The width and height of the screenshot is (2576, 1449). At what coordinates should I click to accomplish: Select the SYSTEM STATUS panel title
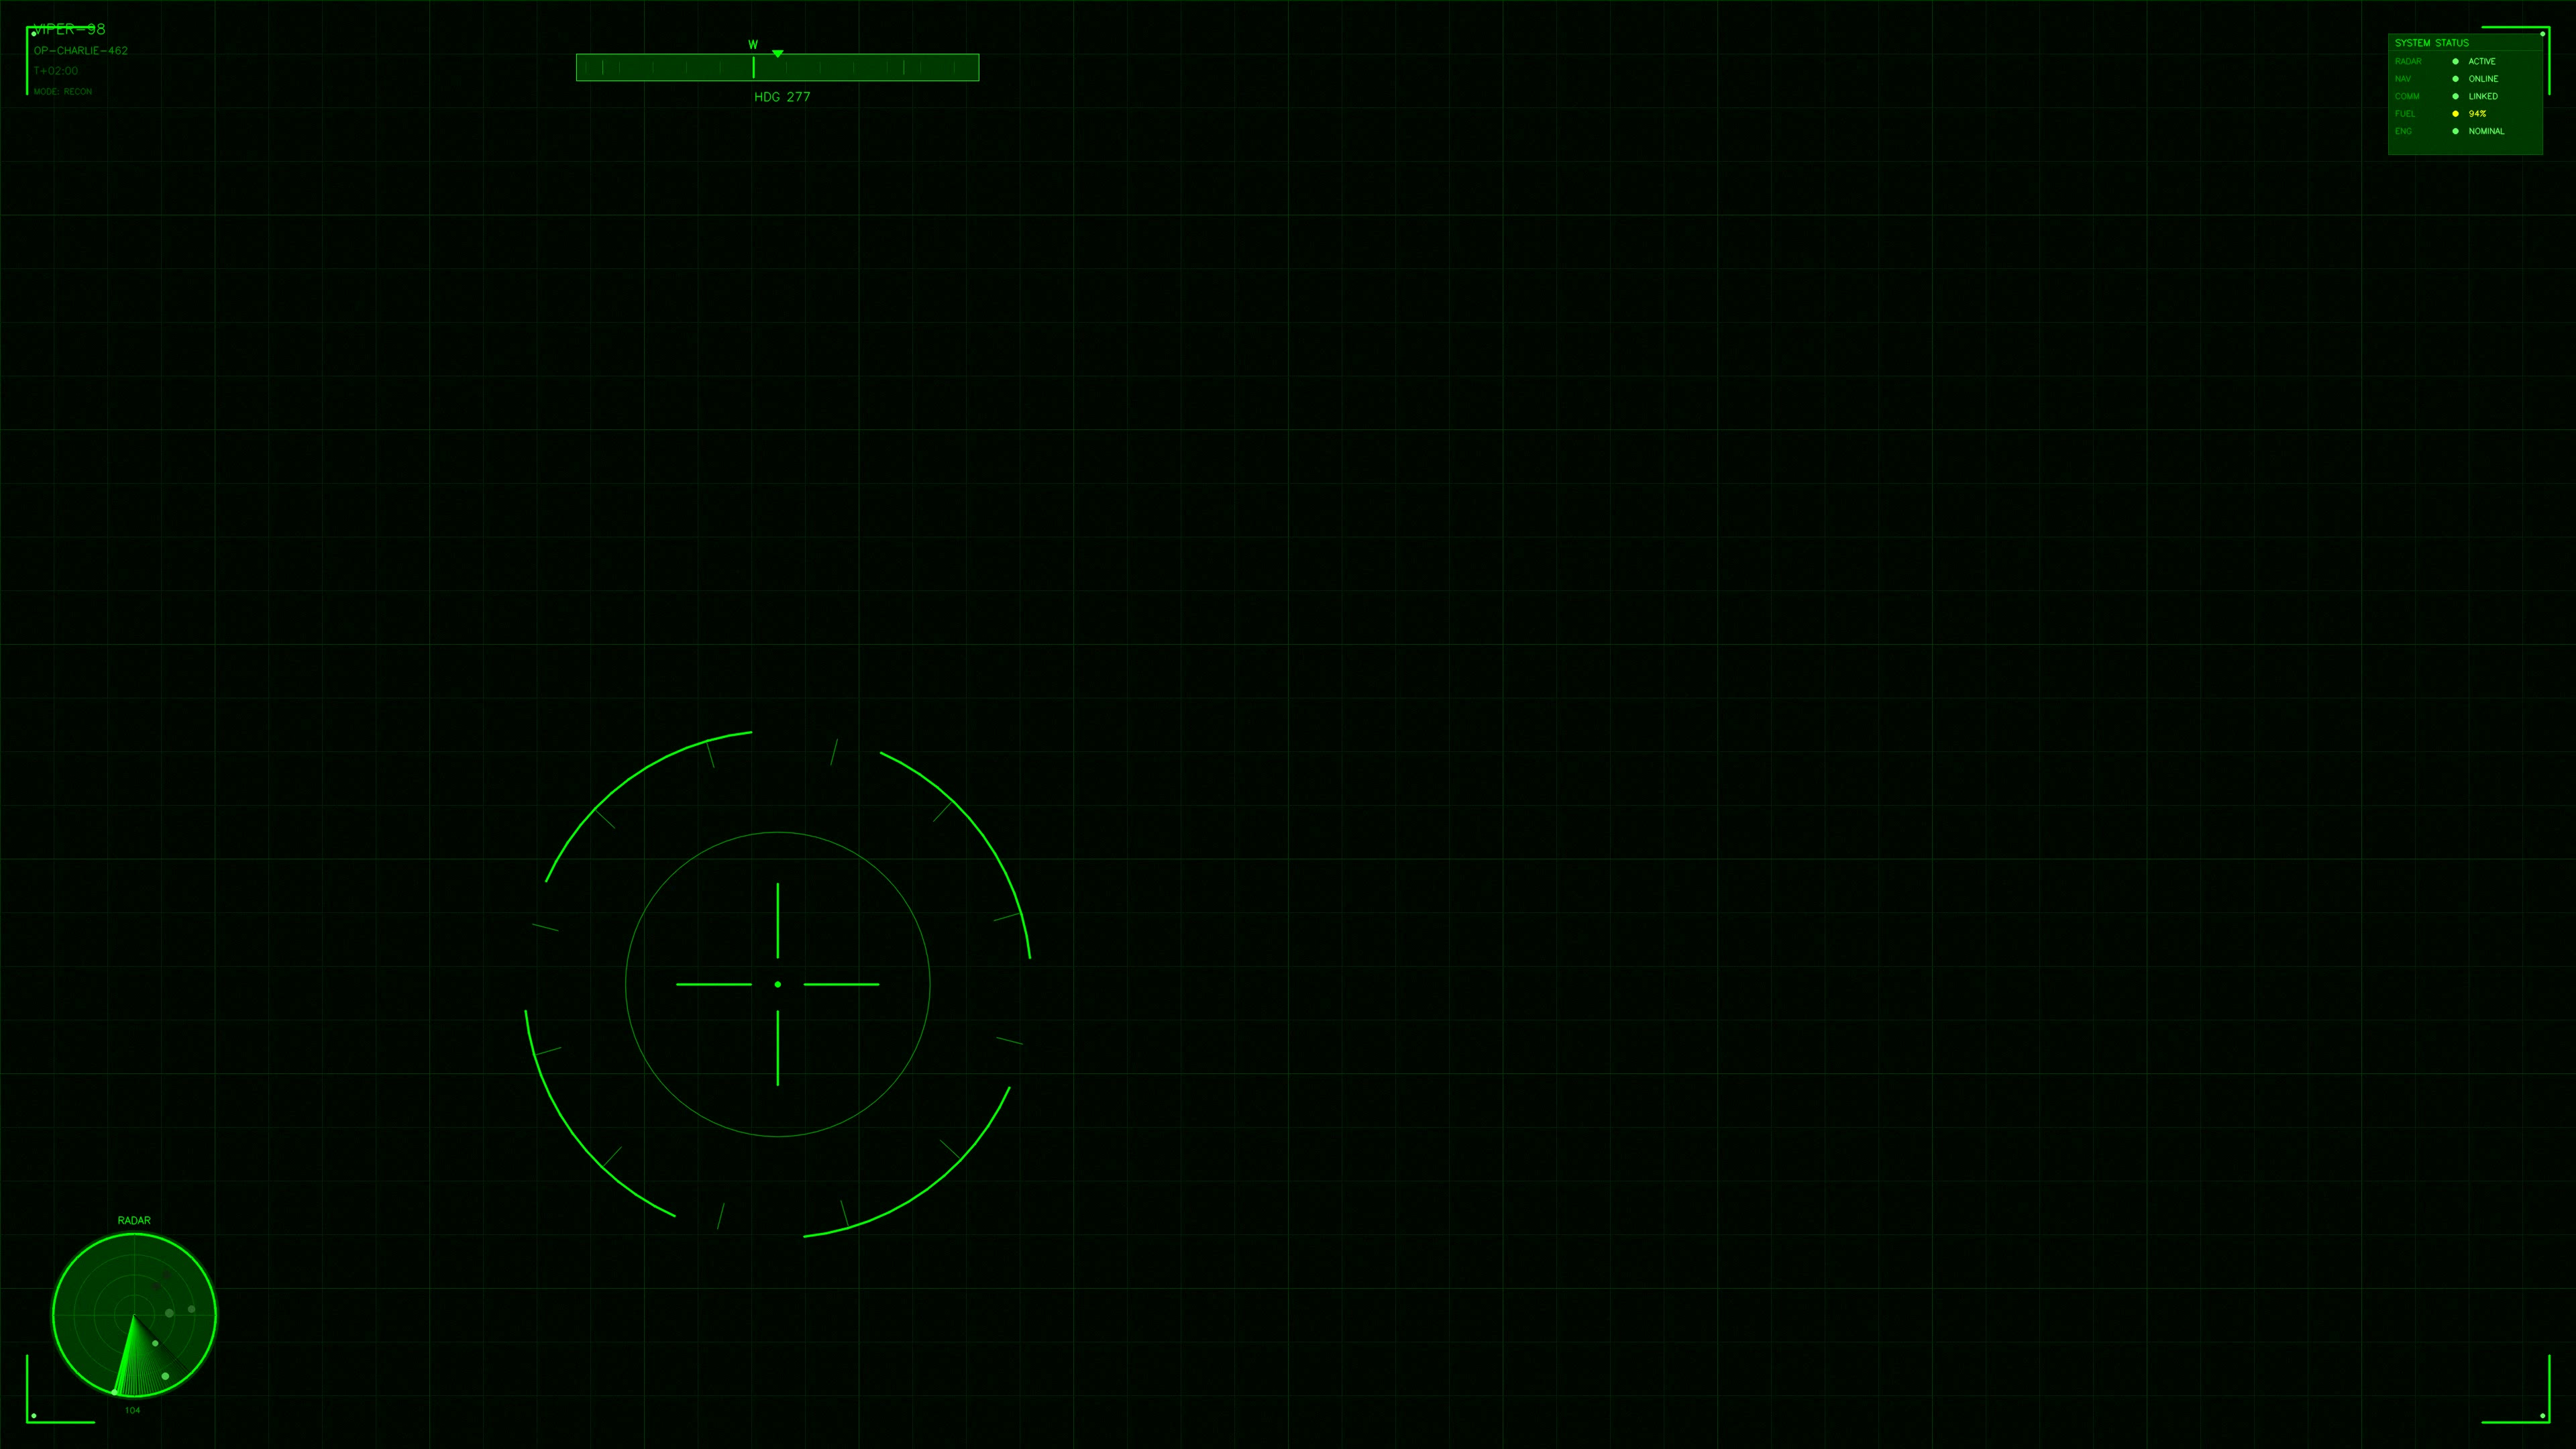point(2432,43)
